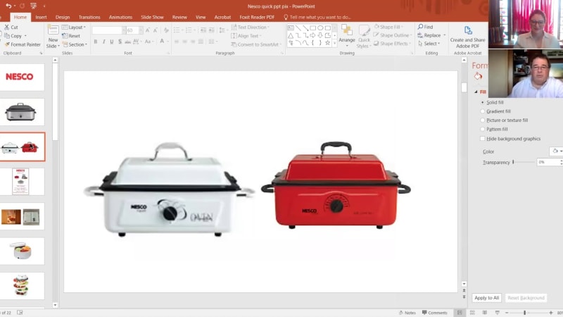The height and width of the screenshot is (317, 563).
Task: Open the Slide Show ribbon tab
Action: pos(152,17)
